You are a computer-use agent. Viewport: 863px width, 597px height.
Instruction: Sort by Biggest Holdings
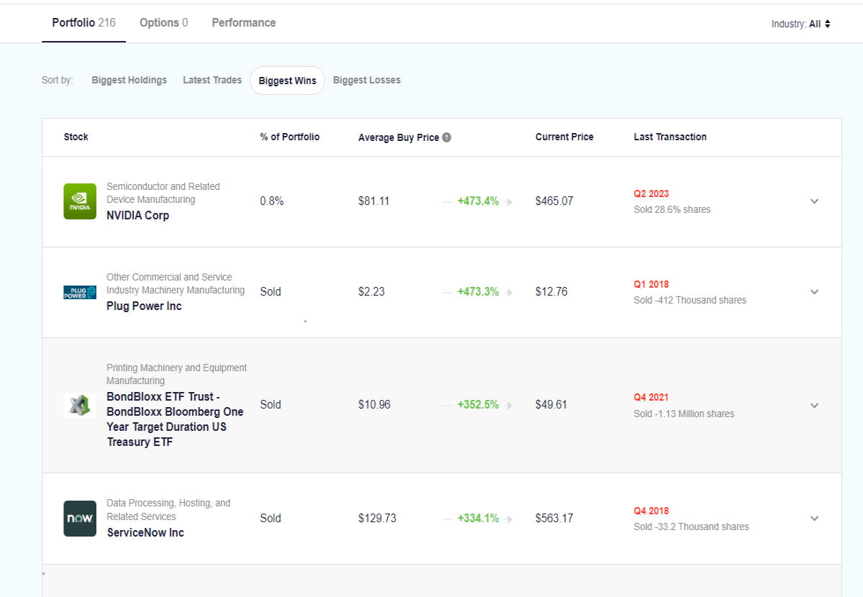pyautogui.click(x=129, y=81)
